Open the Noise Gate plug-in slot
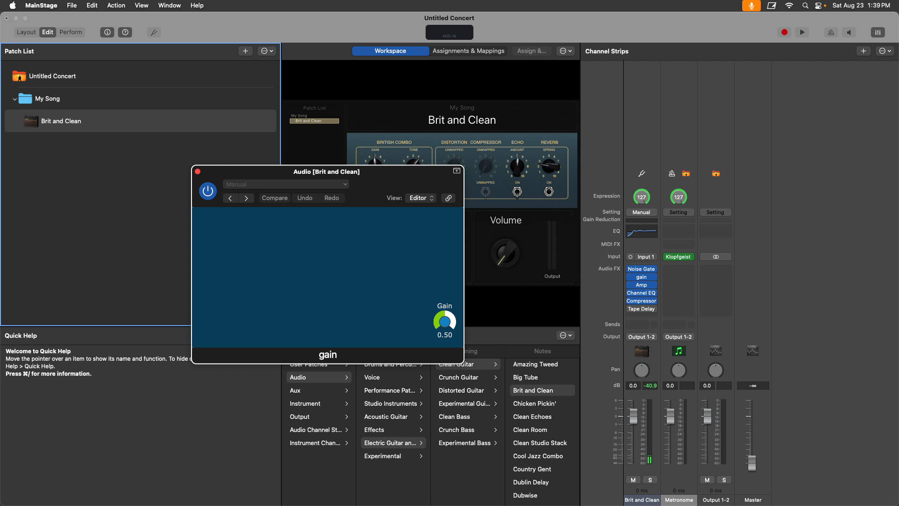 pyautogui.click(x=641, y=269)
